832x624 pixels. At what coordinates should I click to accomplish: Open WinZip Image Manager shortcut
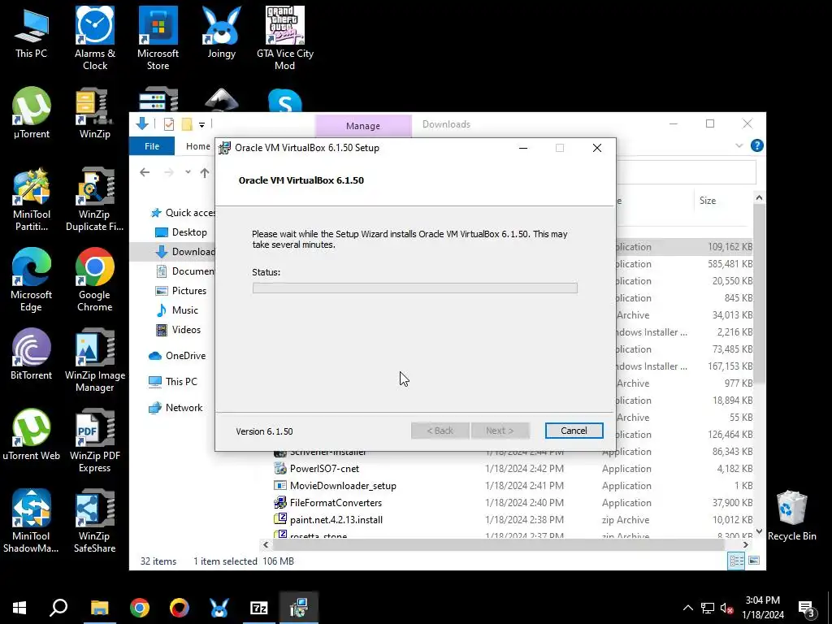point(94,360)
